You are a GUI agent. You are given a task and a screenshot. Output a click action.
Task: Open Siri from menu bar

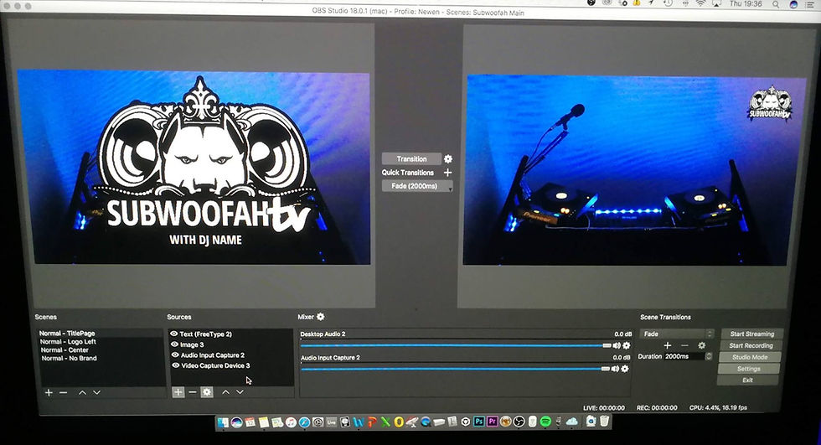793,4
